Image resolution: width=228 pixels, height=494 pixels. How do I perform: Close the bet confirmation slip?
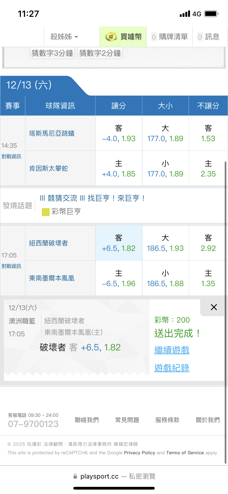[x=214, y=307]
